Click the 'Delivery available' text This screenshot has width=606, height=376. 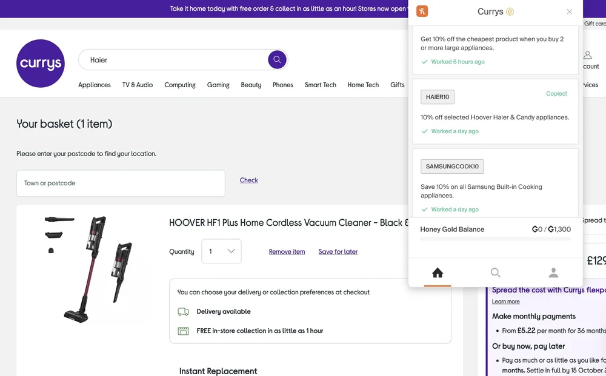click(224, 312)
